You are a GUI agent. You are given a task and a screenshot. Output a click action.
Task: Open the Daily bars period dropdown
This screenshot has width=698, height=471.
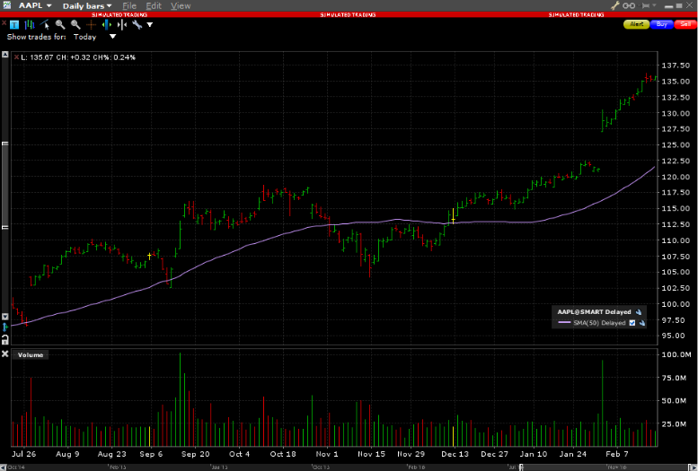[x=87, y=5]
